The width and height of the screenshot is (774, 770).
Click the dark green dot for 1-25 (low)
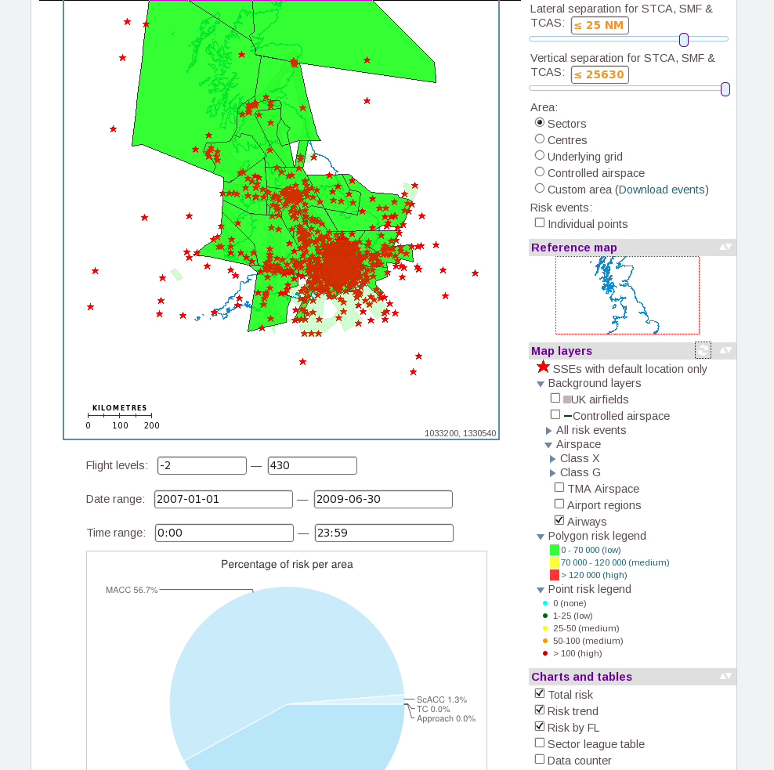point(545,616)
